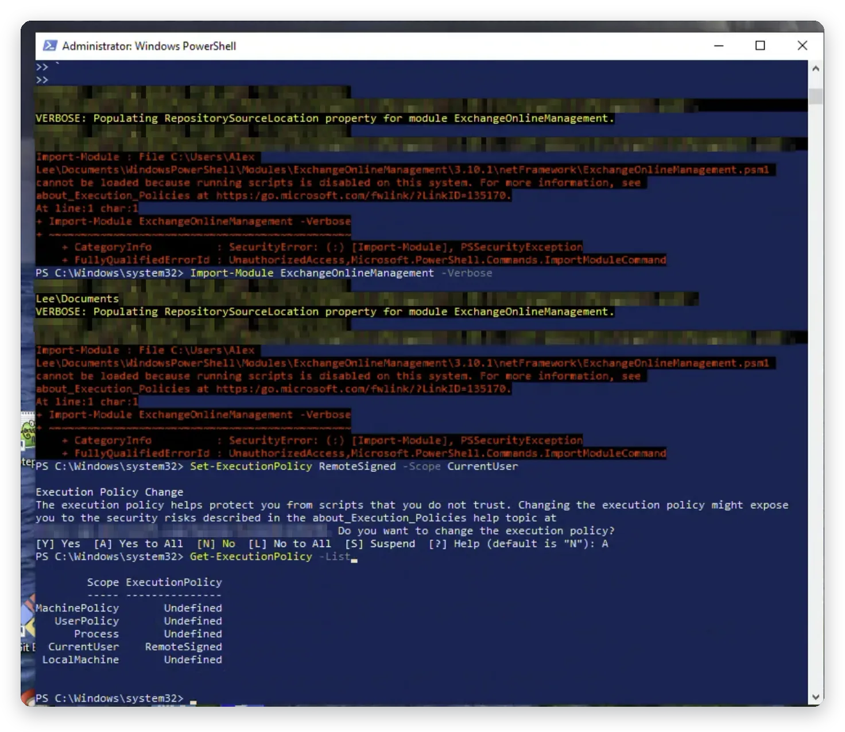
Task: Close the Administrator PowerShell window
Action: click(803, 45)
